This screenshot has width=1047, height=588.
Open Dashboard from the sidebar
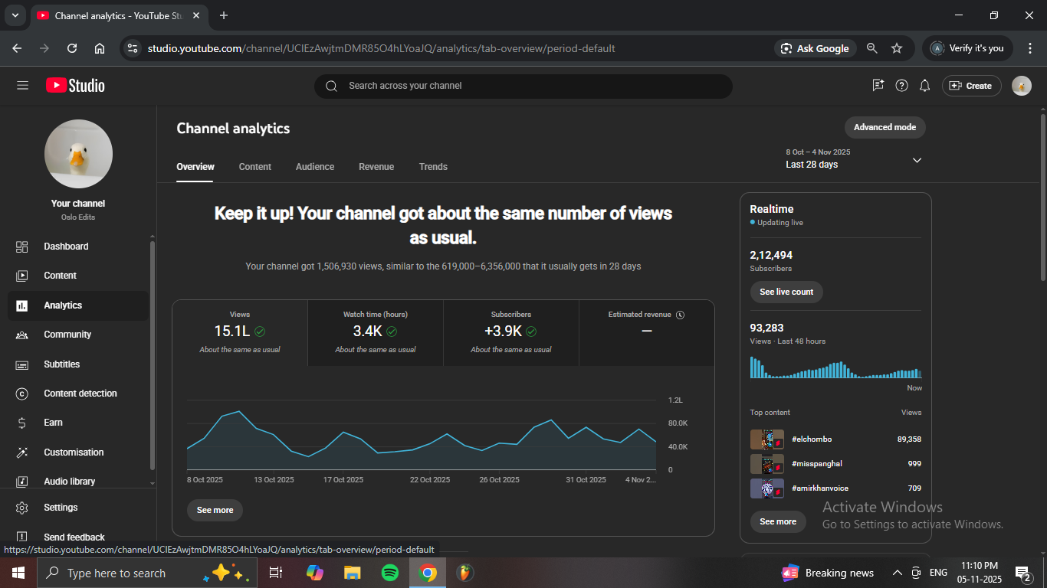pos(66,247)
